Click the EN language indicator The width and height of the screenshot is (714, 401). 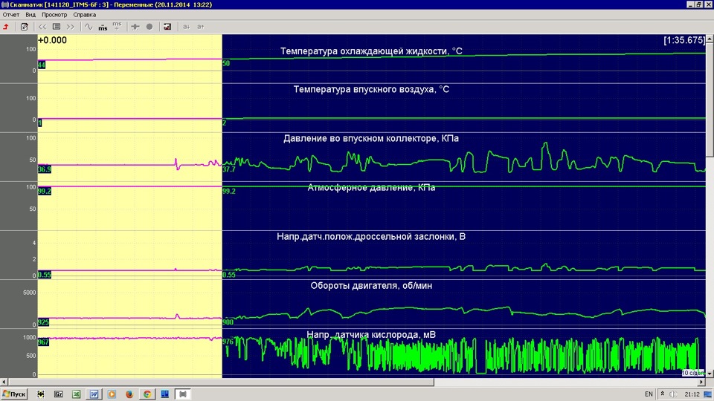(649, 394)
